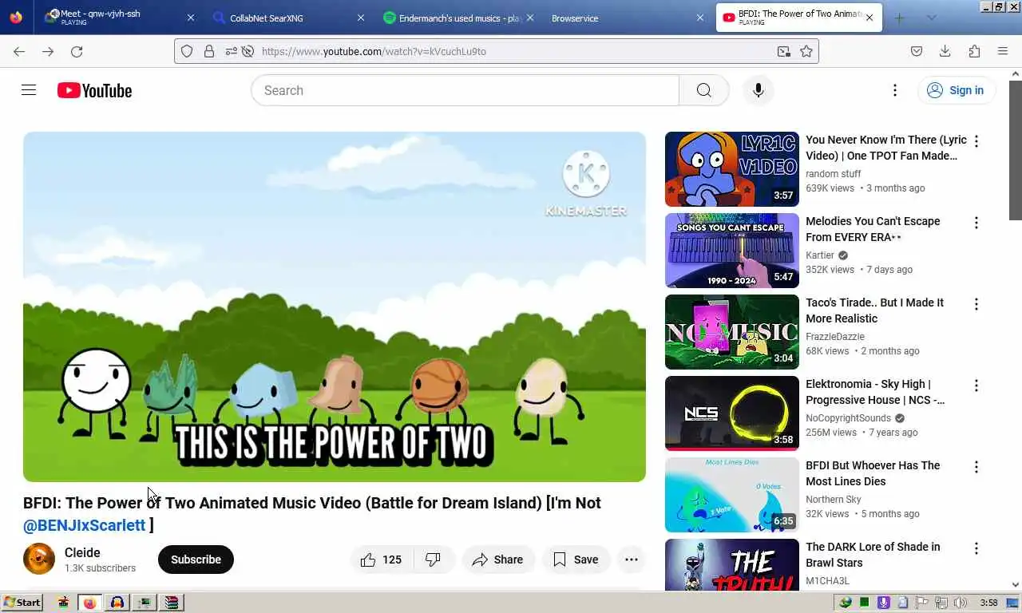
Task: Open tracking protection shield icon
Action: coord(187,51)
